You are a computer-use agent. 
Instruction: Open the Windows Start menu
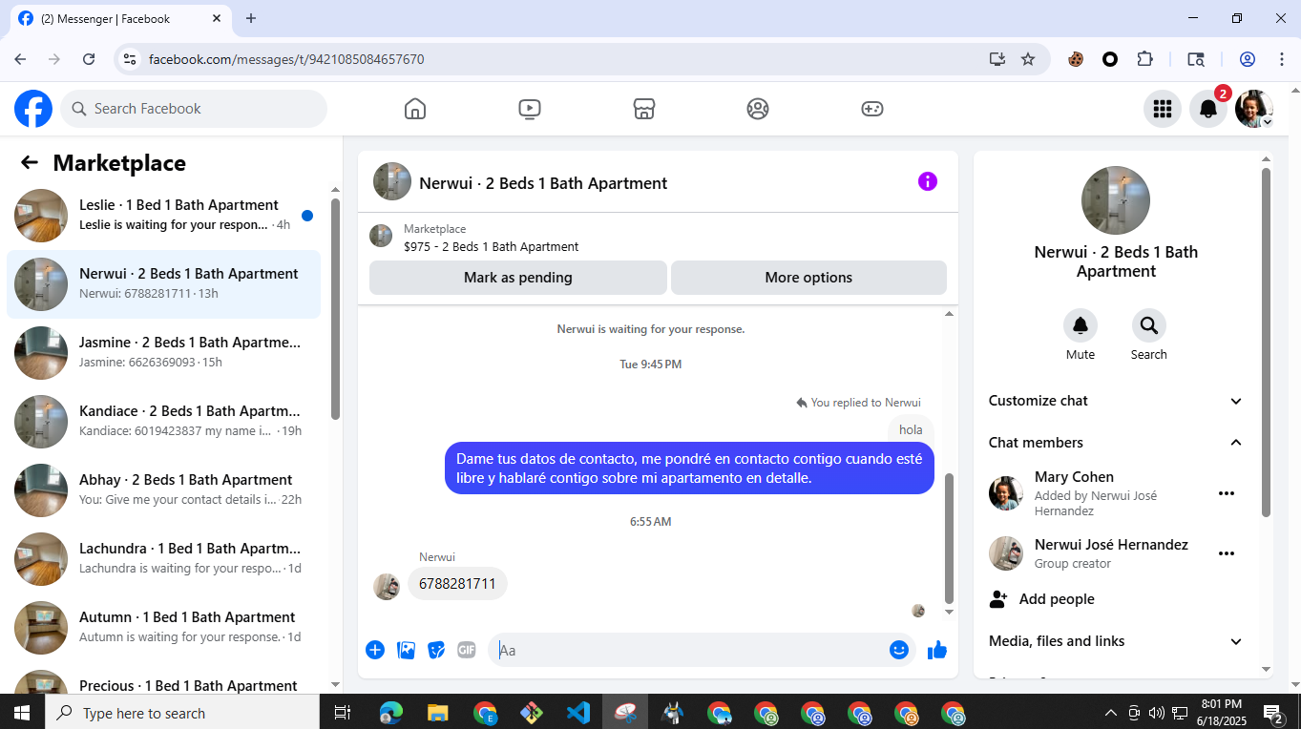(22, 713)
